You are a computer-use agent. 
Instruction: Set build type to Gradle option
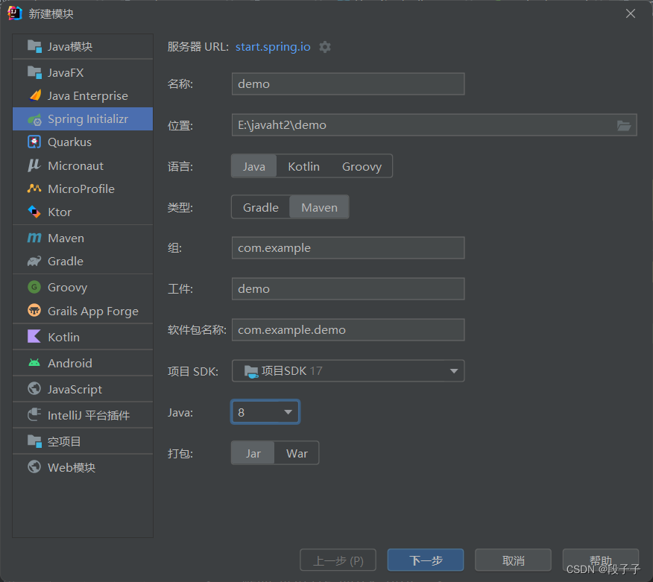[x=261, y=207]
